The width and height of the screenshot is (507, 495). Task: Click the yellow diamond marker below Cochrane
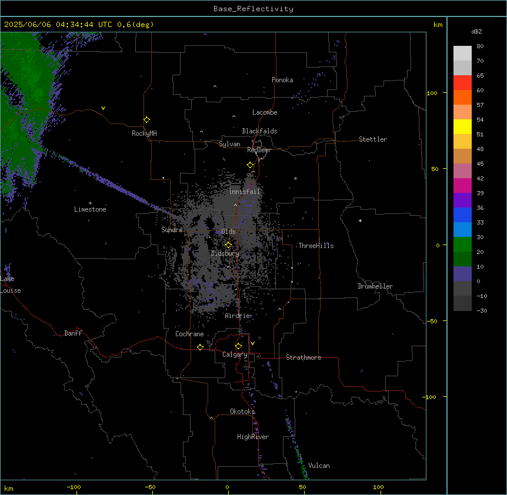point(200,347)
